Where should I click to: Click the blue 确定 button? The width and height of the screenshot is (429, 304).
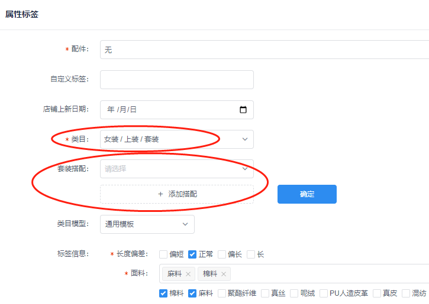(307, 194)
